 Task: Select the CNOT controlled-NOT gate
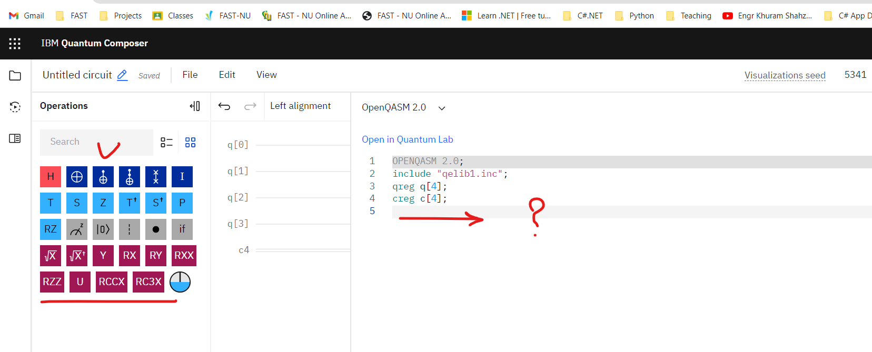click(x=103, y=177)
